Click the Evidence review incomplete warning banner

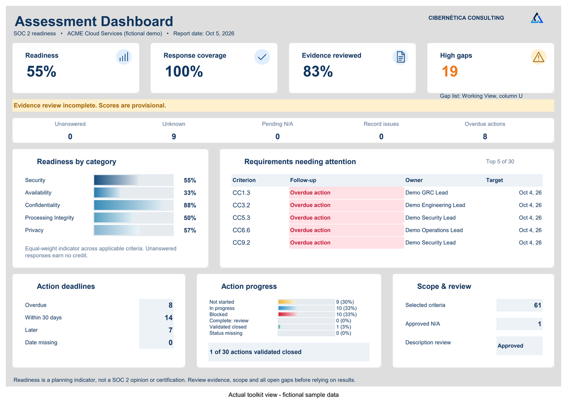pos(283,105)
